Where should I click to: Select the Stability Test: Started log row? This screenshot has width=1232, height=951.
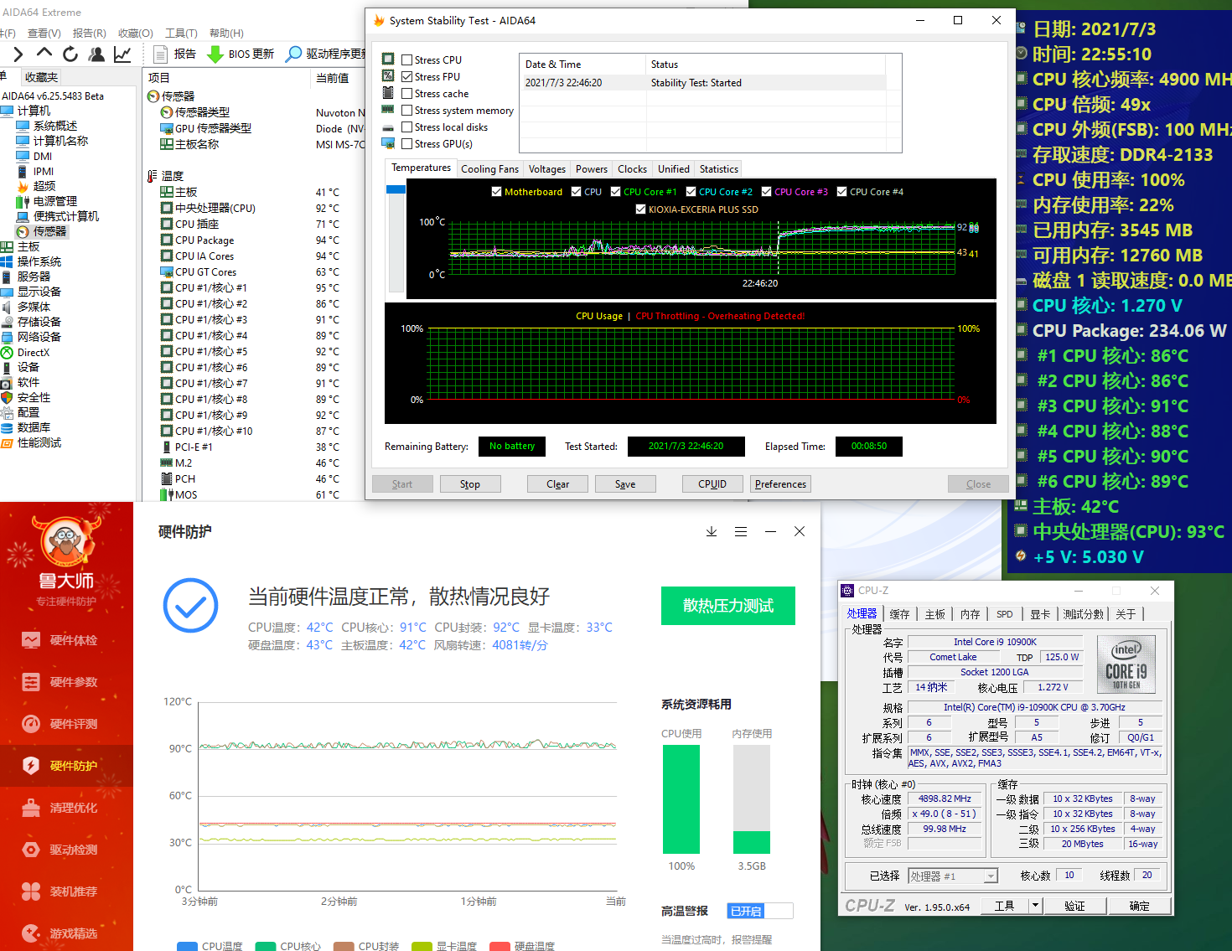click(702, 83)
